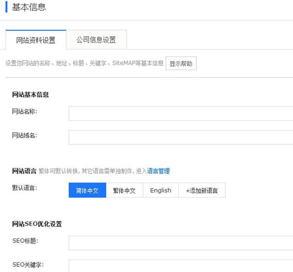Focus the SEO关键字 input field
This screenshot has width=293, height=272.
click(x=181, y=266)
